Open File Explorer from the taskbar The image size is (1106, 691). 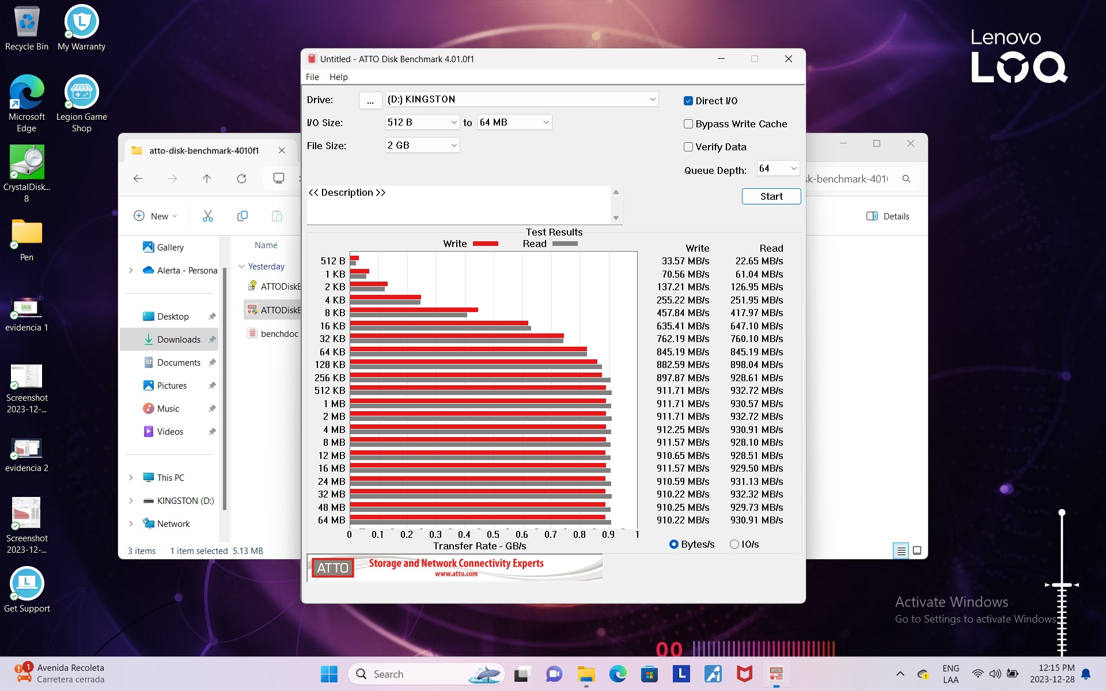[586, 674]
